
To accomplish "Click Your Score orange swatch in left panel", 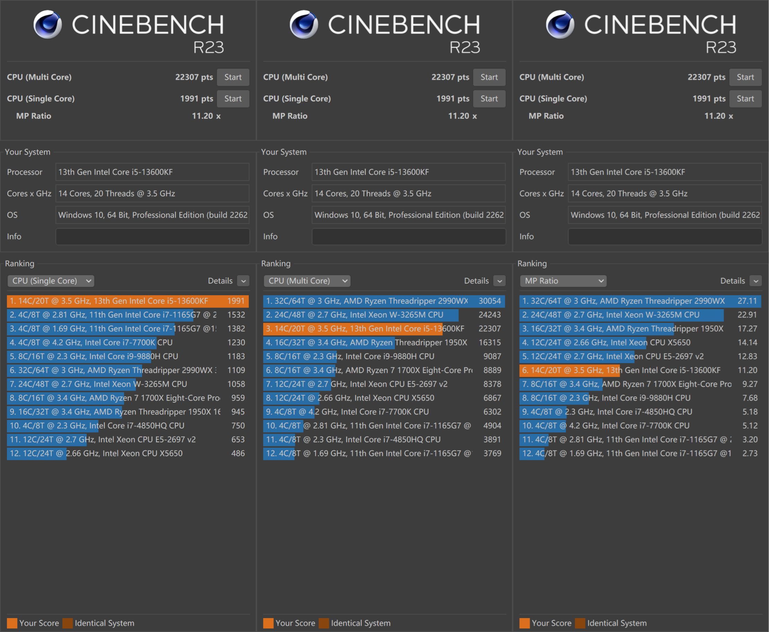I will (x=12, y=623).
